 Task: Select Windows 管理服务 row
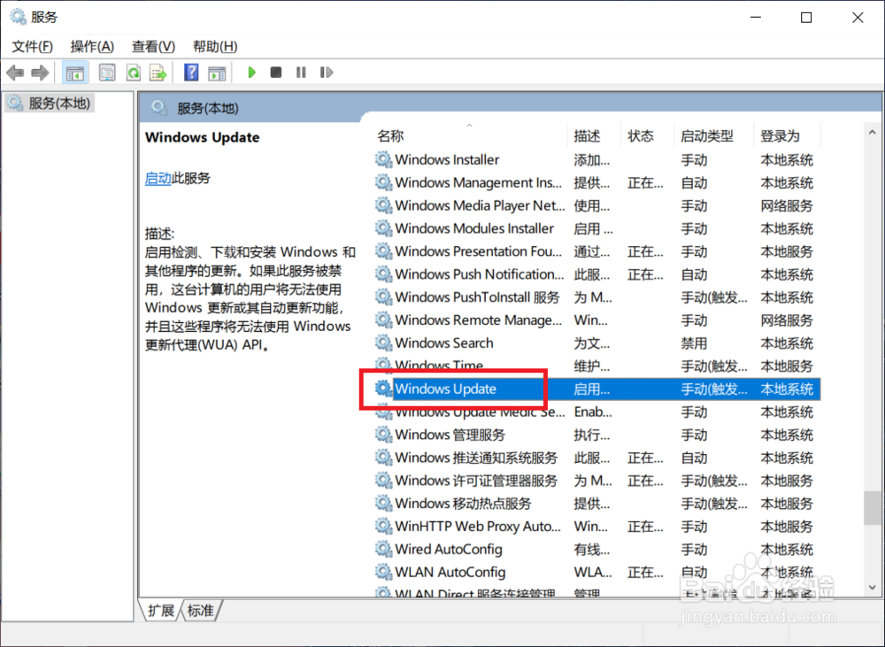click(x=596, y=435)
